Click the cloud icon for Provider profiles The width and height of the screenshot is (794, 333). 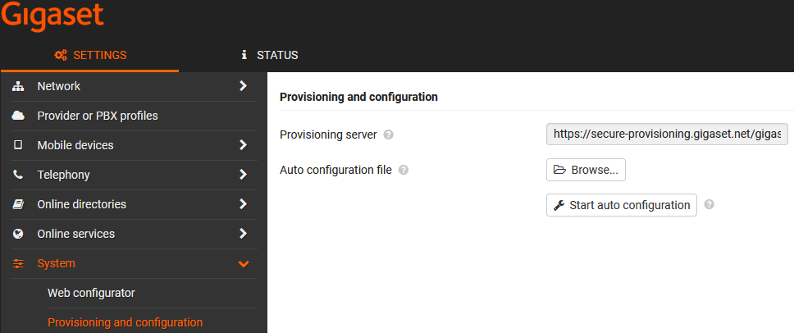tap(18, 116)
